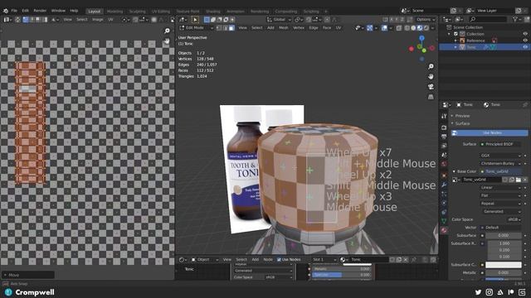This screenshot has height=298, width=531.
Task: Open Instagram link icon in the bottom bar
Action: pos(490,292)
